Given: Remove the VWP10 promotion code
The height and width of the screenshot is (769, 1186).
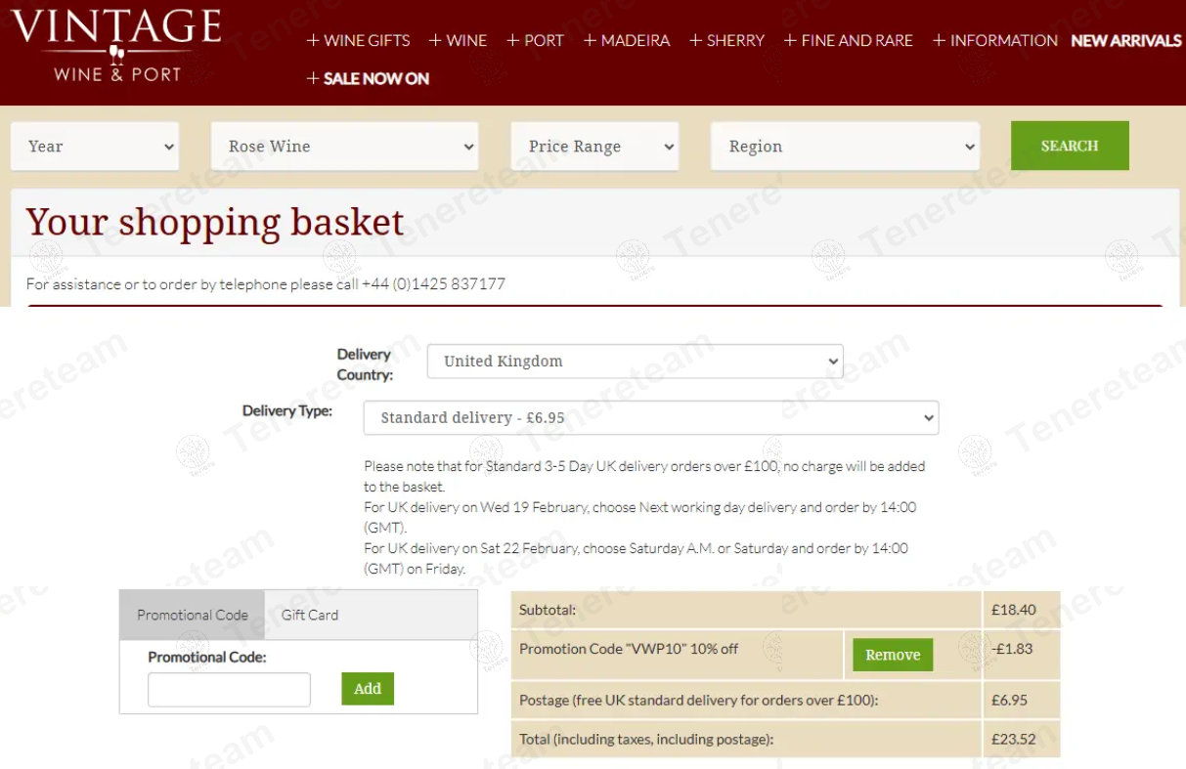Looking at the screenshot, I should (x=893, y=655).
